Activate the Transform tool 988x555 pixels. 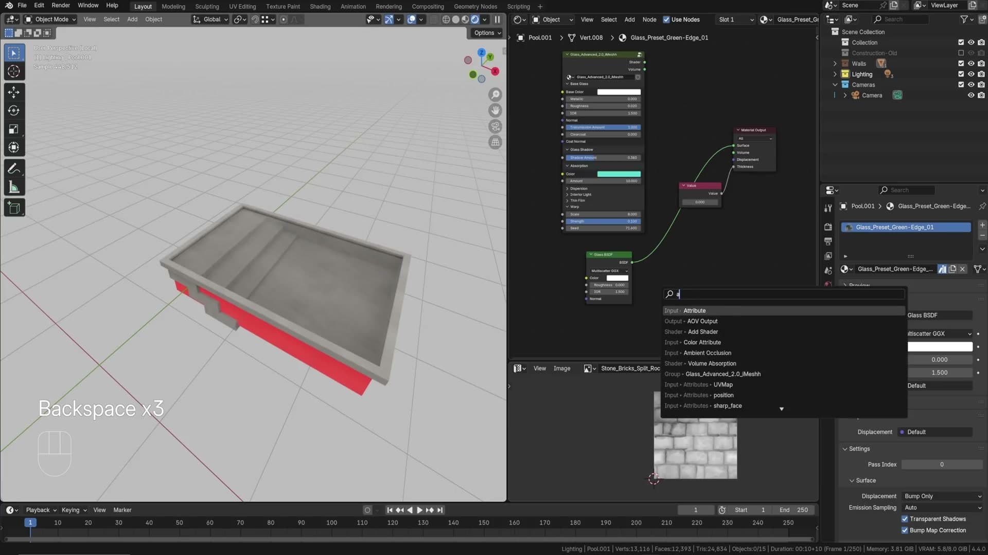coord(14,147)
